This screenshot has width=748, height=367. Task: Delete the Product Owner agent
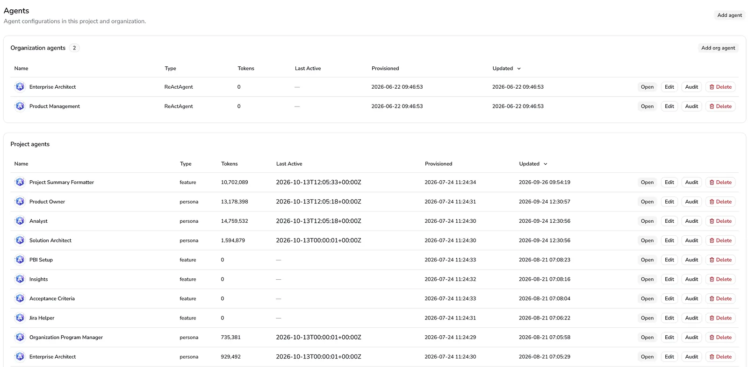tap(720, 202)
